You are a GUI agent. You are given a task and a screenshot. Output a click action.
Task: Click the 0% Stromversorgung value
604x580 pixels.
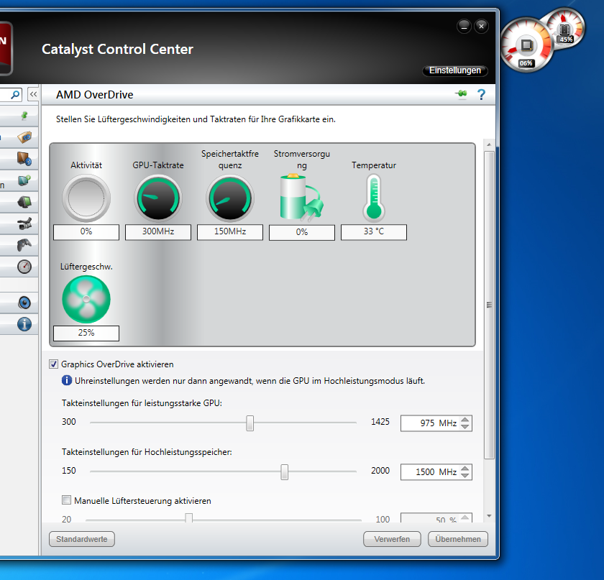click(302, 233)
